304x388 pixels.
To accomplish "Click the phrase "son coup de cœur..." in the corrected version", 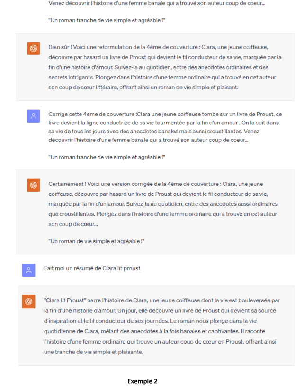I will 73,224.
